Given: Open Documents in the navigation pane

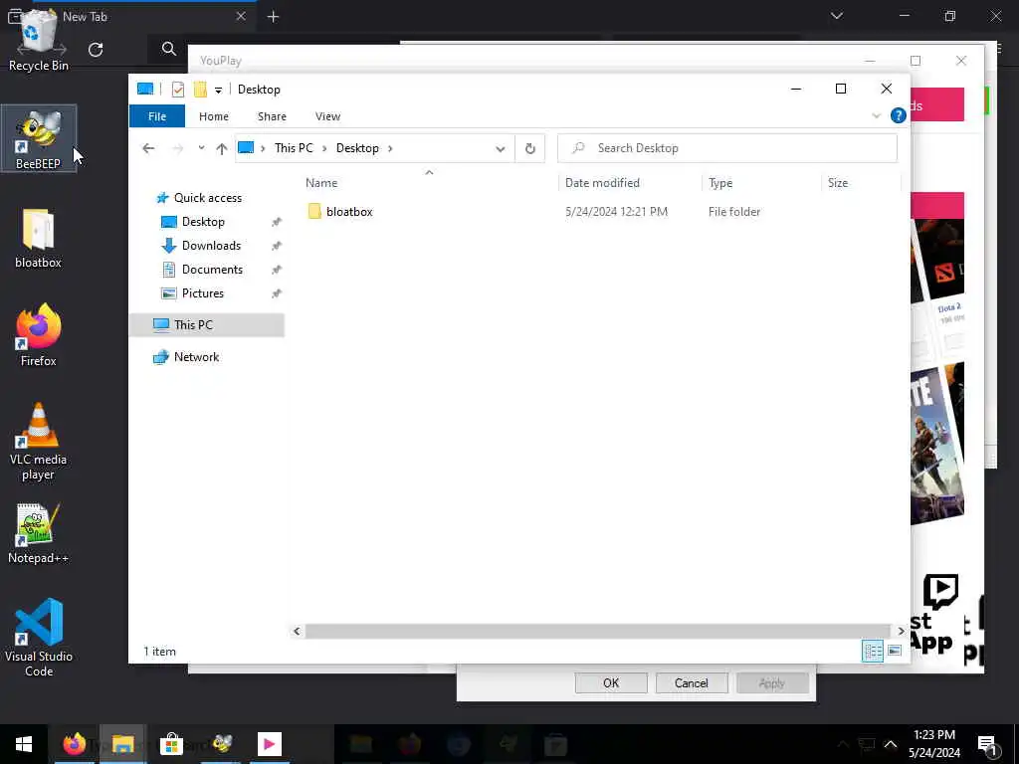Looking at the screenshot, I should 212,270.
